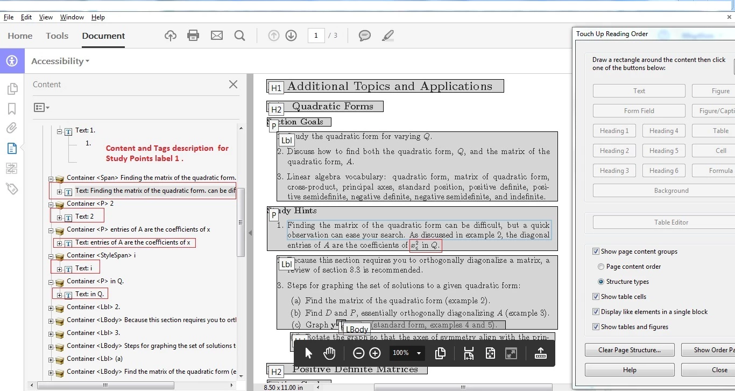Click the page display copy icon

[x=440, y=353]
